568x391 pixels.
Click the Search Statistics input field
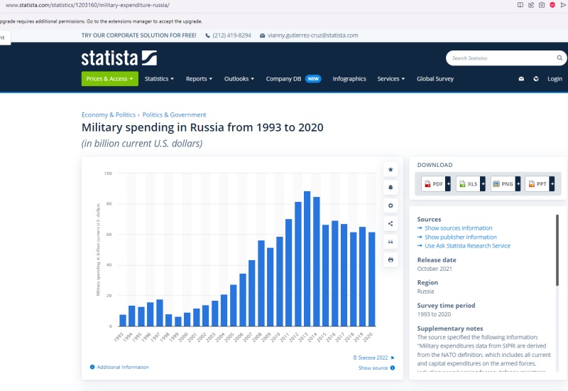pyautogui.click(x=501, y=58)
